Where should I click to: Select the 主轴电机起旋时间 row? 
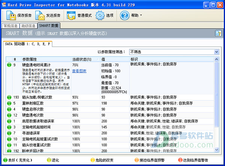[x=110, y=127]
